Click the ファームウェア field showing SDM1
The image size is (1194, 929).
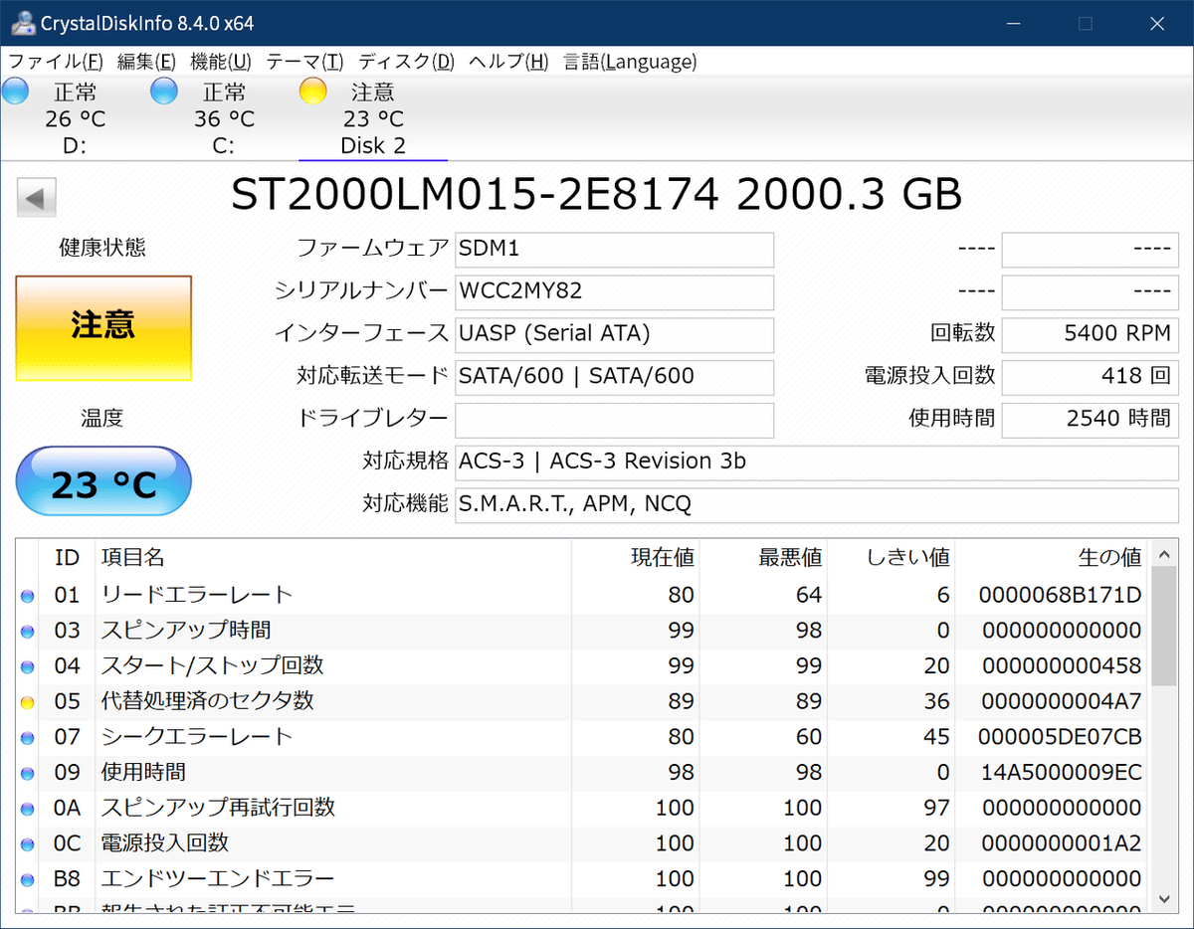coord(614,250)
